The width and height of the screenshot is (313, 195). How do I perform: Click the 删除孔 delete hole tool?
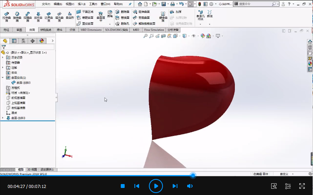(123, 23)
